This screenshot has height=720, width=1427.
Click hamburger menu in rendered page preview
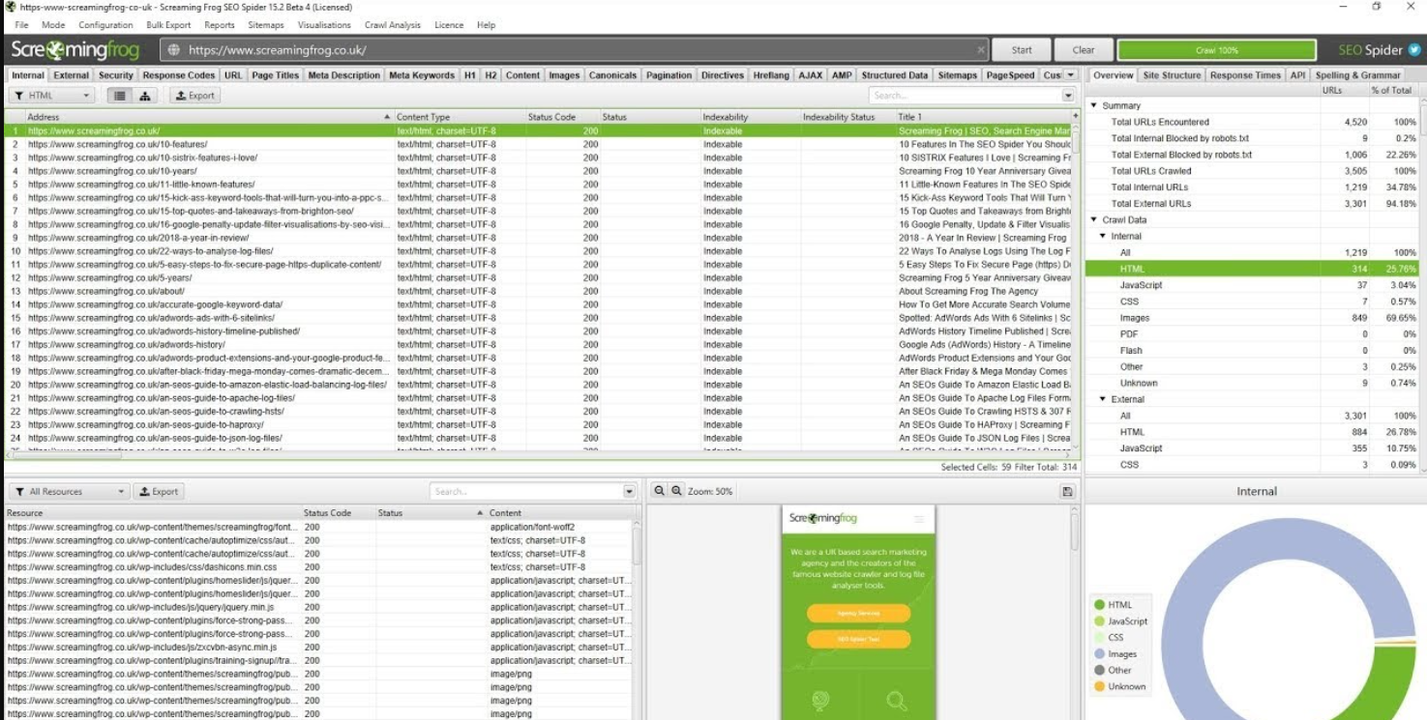pyautogui.click(x=919, y=519)
